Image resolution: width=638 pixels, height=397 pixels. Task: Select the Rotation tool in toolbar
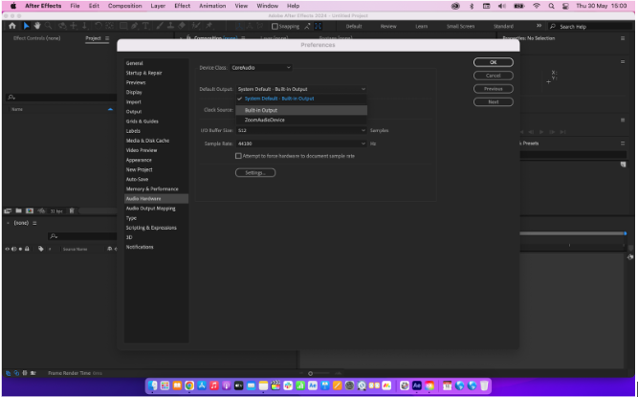(x=98, y=26)
